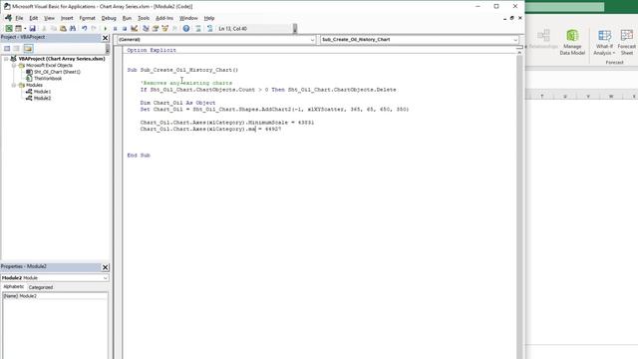Open the Debug menu
Screen dimensions: 638x359
pos(109,18)
